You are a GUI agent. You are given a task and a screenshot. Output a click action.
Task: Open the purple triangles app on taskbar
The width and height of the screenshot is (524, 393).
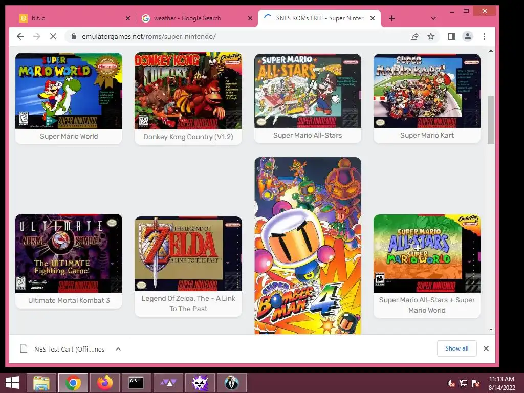(x=168, y=383)
